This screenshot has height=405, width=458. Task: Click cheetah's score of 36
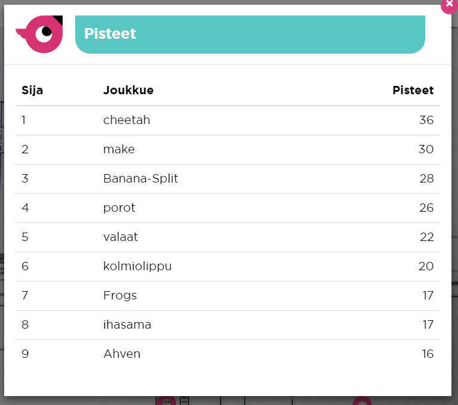click(426, 120)
